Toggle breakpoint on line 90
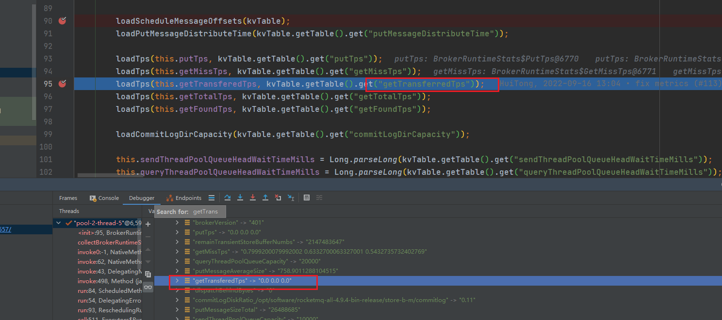 coord(62,21)
